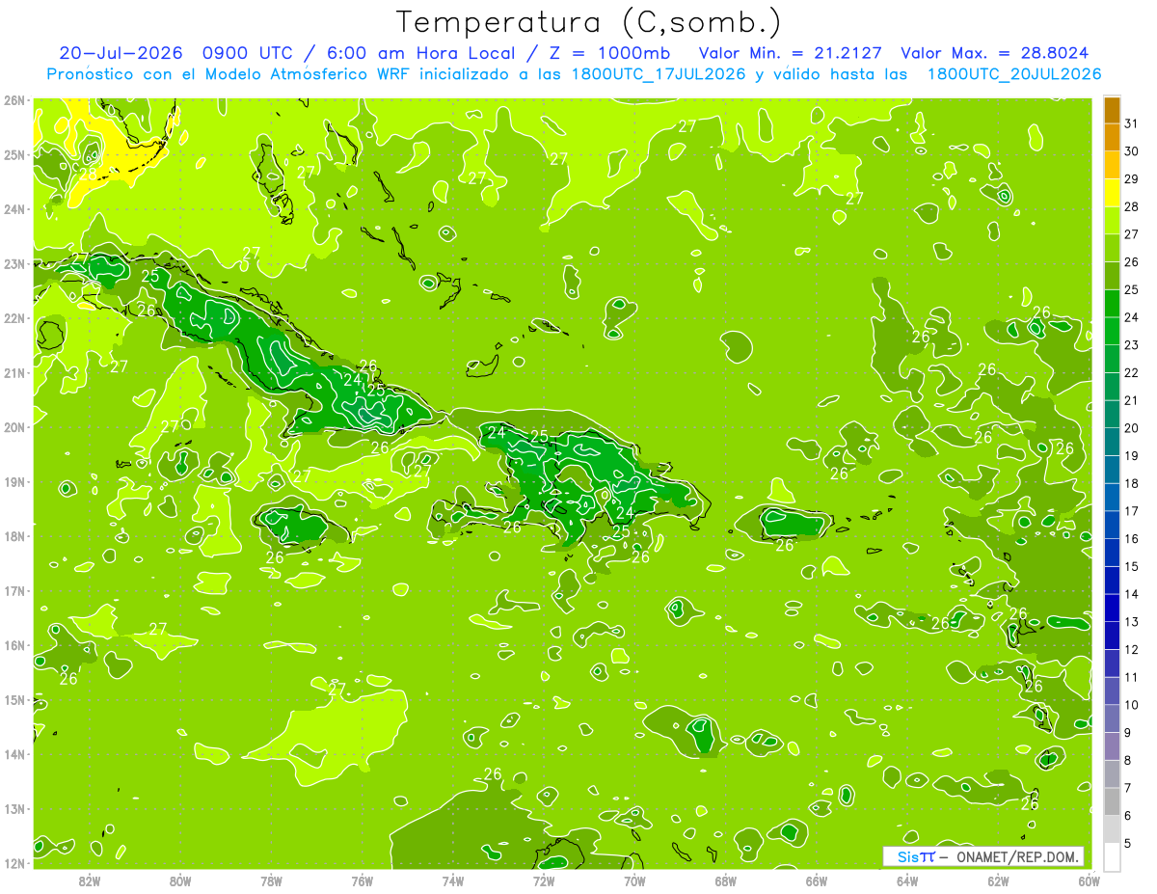Click the '80W' longitude axis label
This screenshot has width=1157, height=894.
pos(180,880)
